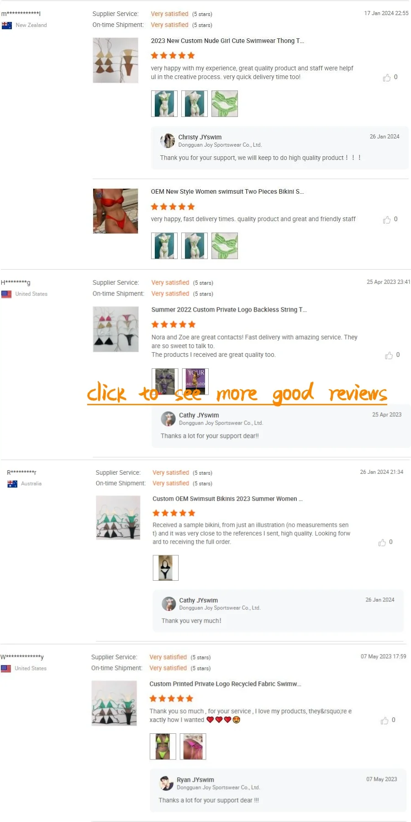
Task: Click 'click to see more good reviews' banner
Action: [x=237, y=393]
